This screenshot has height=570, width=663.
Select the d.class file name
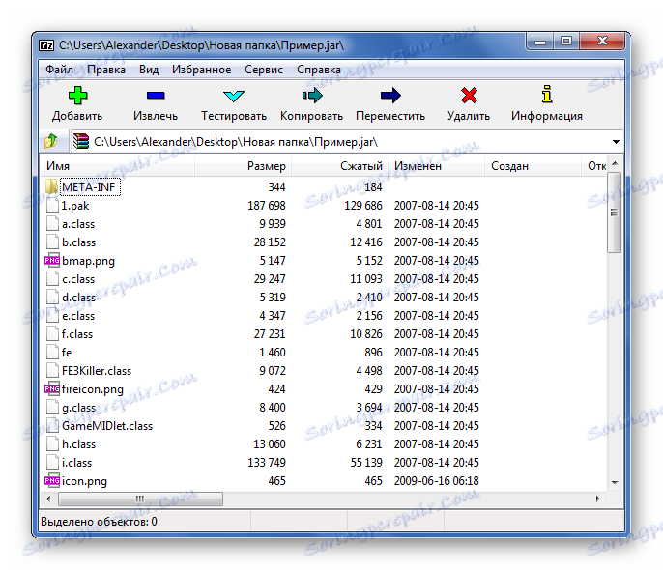pos(78,298)
